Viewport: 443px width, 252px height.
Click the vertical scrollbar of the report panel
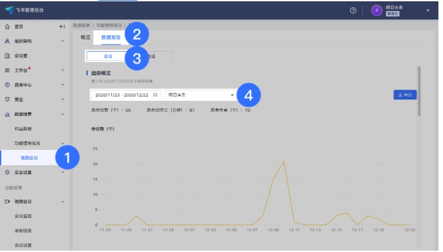click(419, 91)
